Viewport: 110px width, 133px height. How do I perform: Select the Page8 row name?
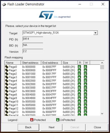pyautogui.click(x=13, y=95)
